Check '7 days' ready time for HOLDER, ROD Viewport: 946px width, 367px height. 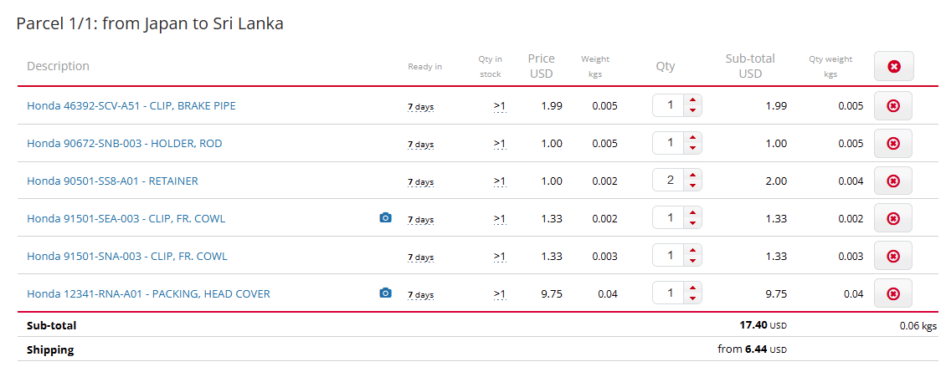pyautogui.click(x=420, y=145)
